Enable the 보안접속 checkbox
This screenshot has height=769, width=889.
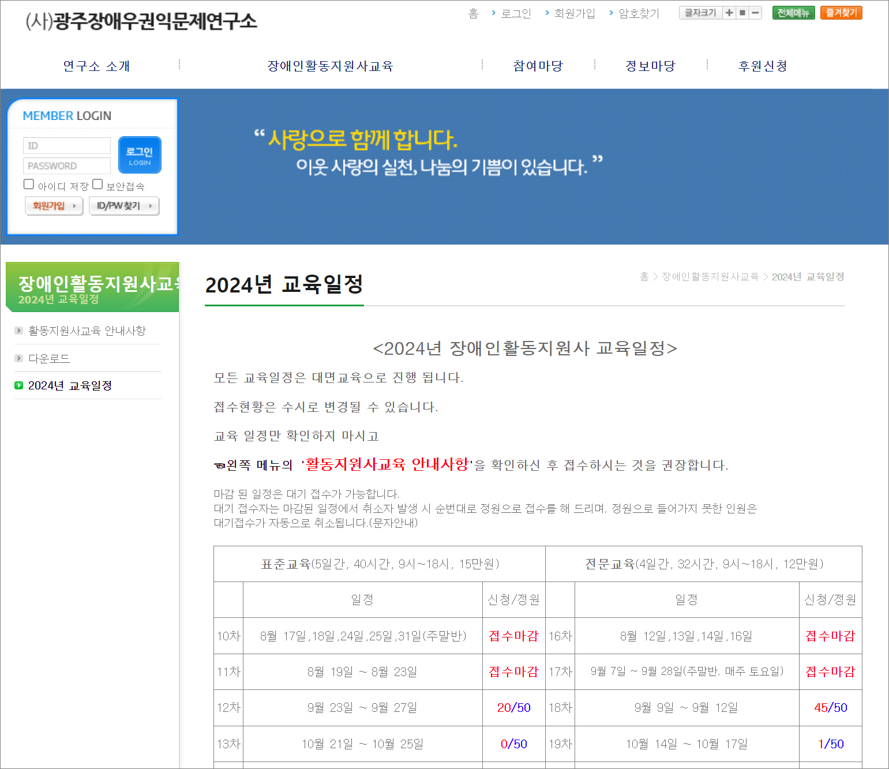98,184
